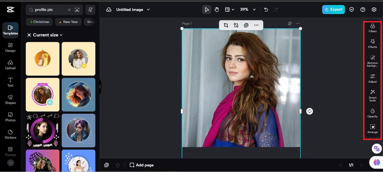Click the rotate handle beside the image
The height and width of the screenshot is (172, 383).
coord(309,111)
